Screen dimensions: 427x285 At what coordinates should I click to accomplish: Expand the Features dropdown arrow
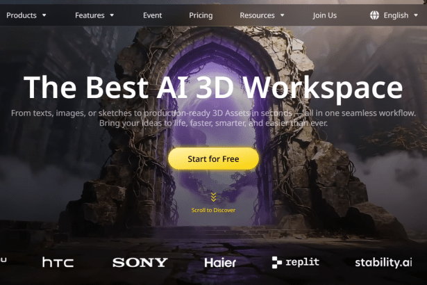click(112, 15)
